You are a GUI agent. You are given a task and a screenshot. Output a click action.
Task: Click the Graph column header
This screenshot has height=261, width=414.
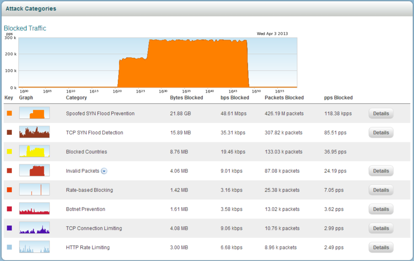26,98
